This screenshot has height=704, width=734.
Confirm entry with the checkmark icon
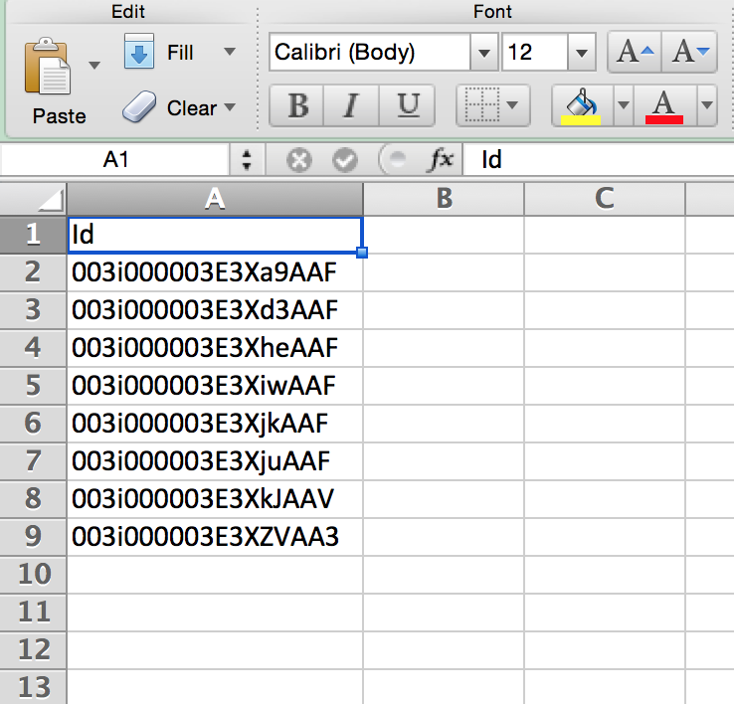pyautogui.click(x=345, y=160)
